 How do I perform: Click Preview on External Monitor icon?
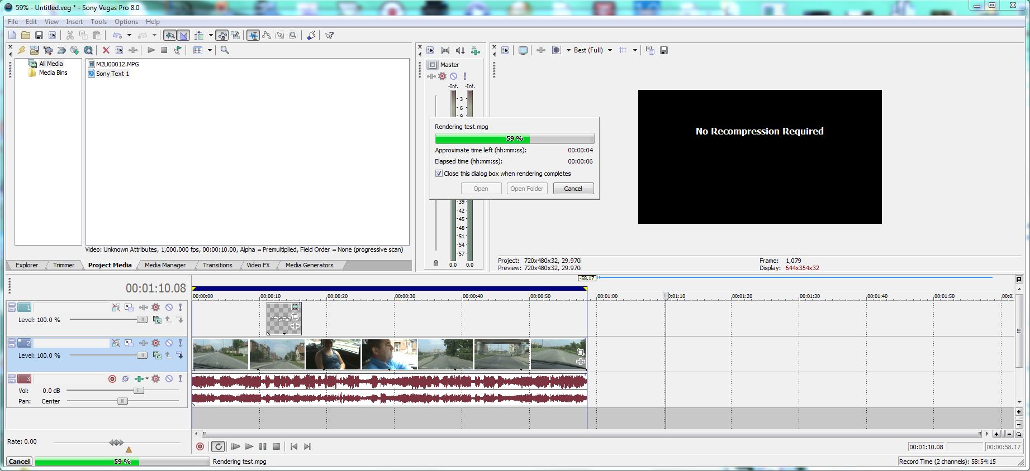523,50
